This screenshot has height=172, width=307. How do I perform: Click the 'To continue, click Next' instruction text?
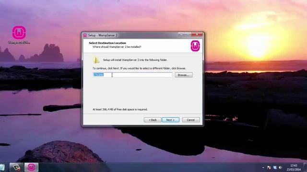pyautogui.click(x=139, y=68)
